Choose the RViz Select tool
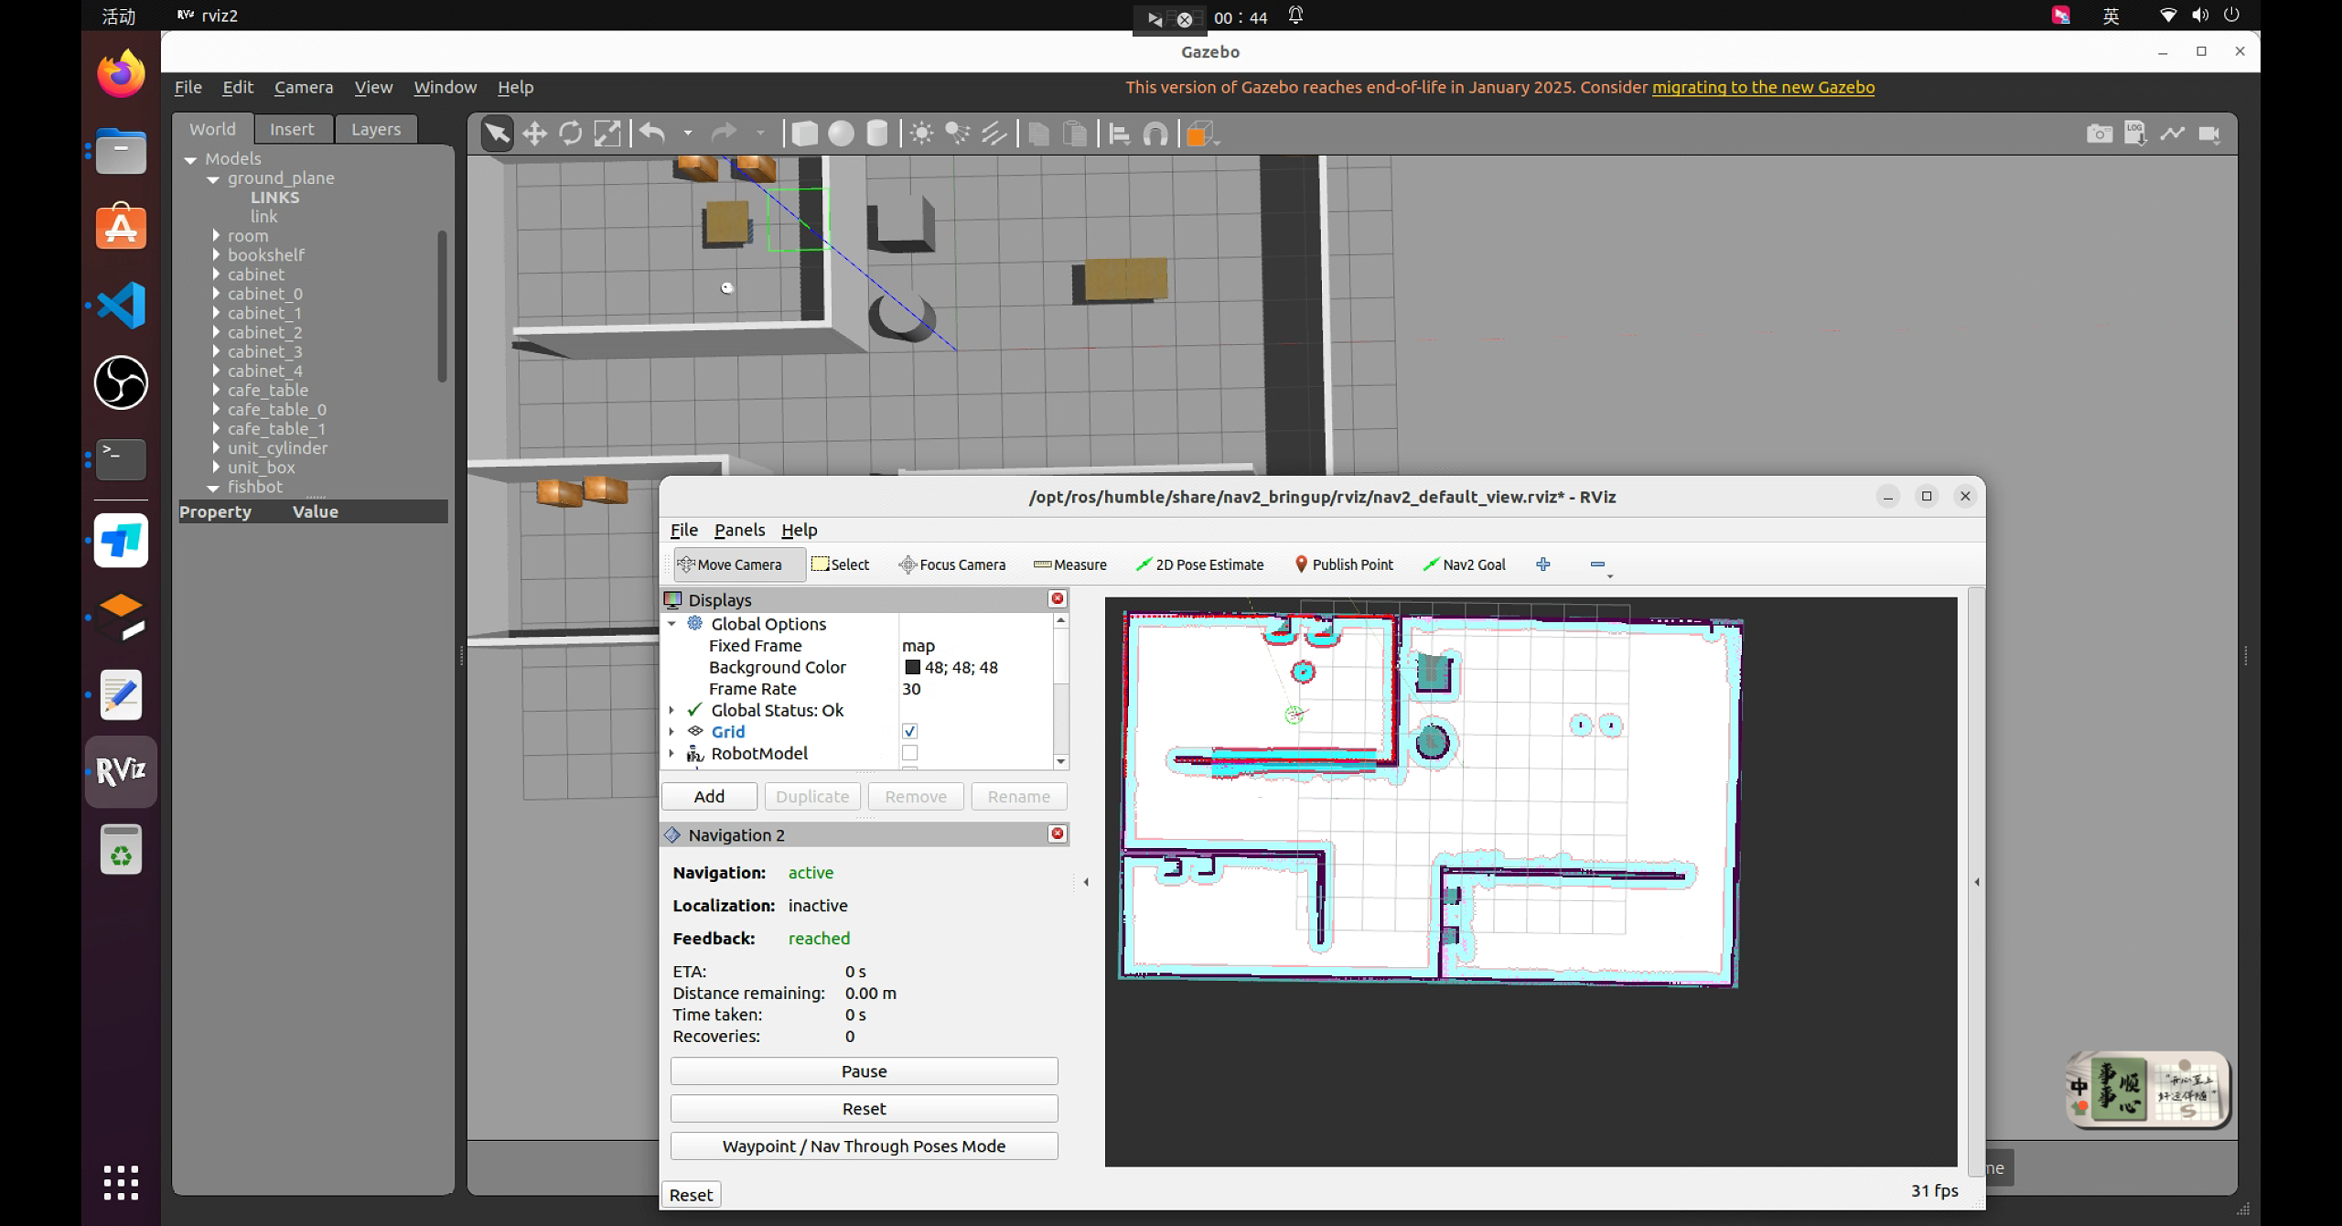The height and width of the screenshot is (1226, 2342). [841, 565]
